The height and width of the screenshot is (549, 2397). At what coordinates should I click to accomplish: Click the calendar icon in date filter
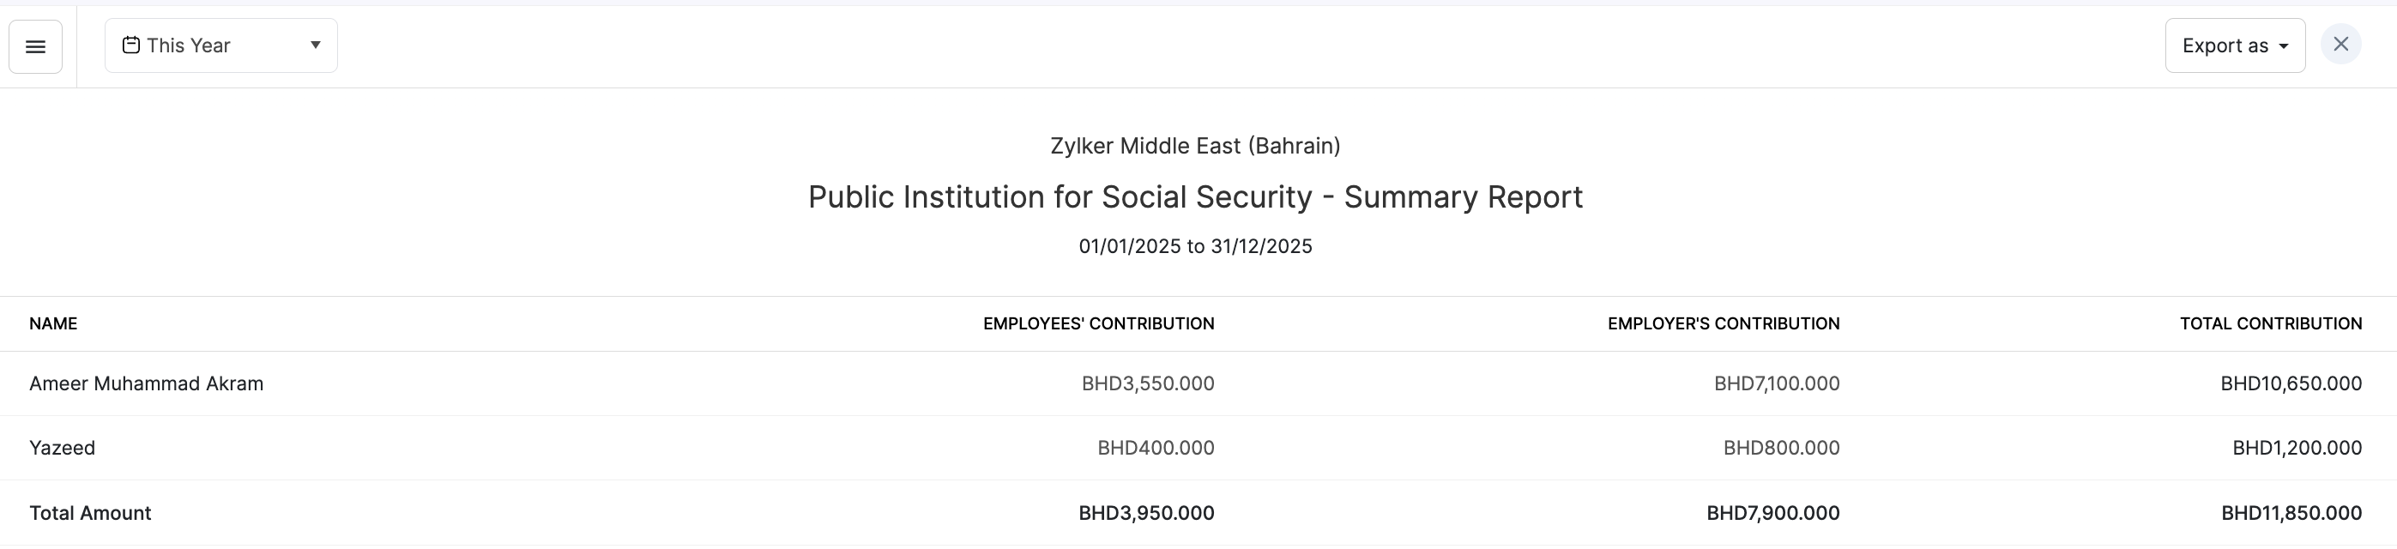tap(131, 45)
